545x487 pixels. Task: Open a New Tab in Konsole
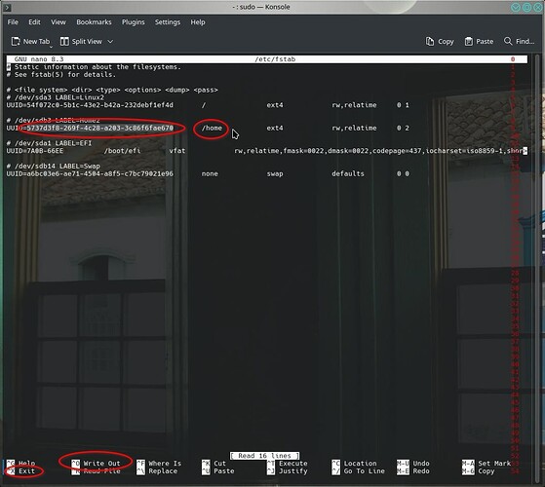click(x=30, y=42)
